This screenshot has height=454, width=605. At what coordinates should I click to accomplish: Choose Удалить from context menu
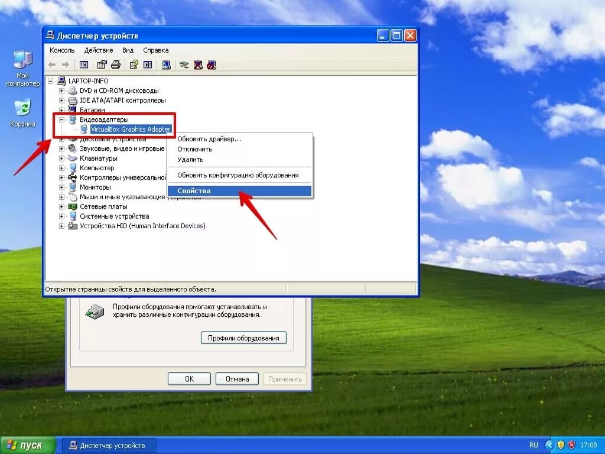240,160
